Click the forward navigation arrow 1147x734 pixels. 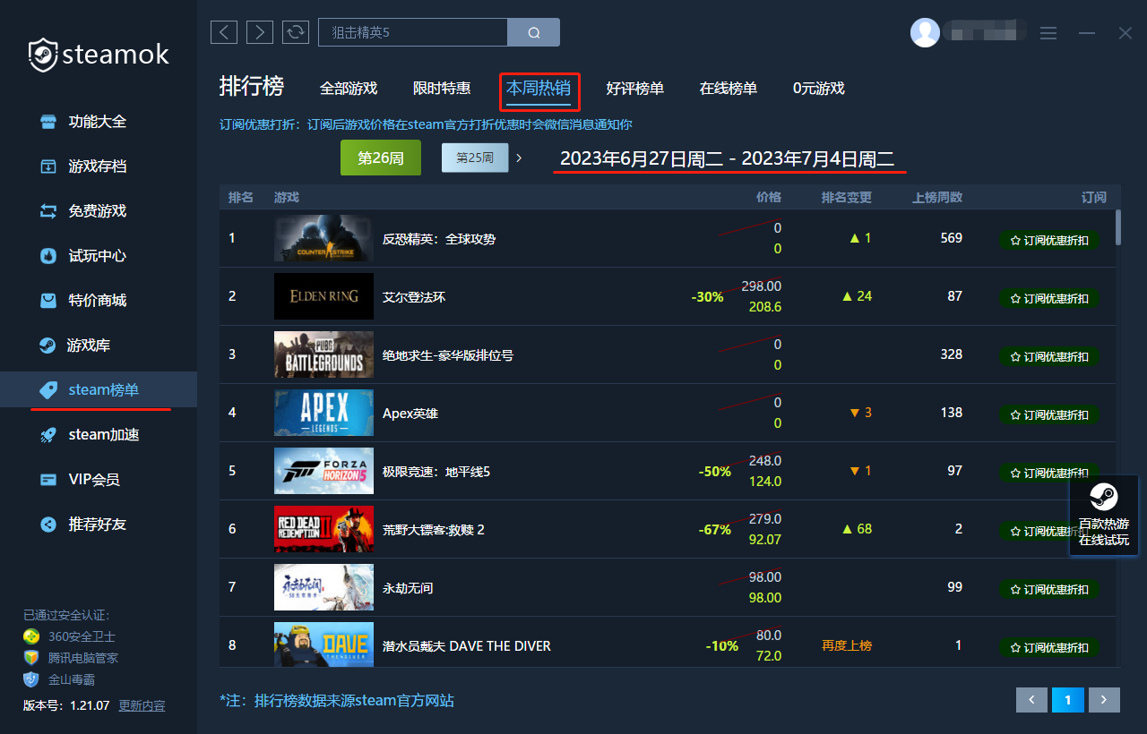(260, 32)
